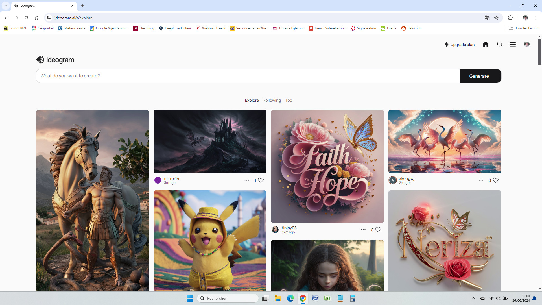Image resolution: width=542 pixels, height=305 pixels.
Task: Open the curly-haired girl image
Action: (327, 265)
